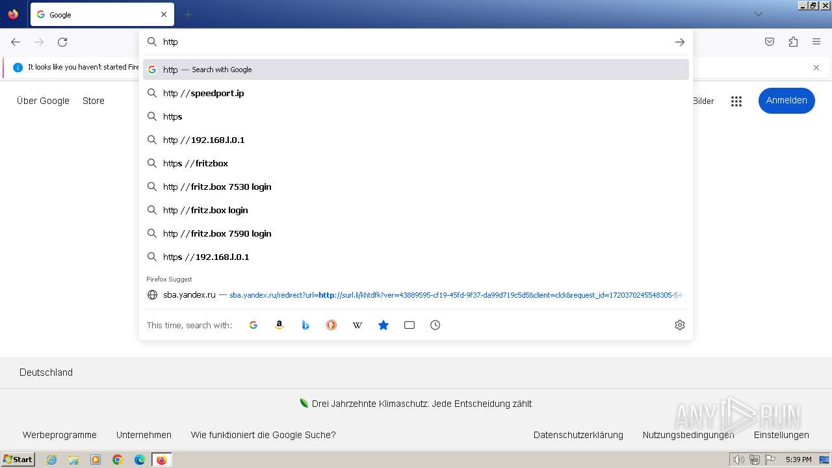The width and height of the screenshot is (832, 468).
Task: Open the Firefox hamburger menu
Action: tap(816, 42)
